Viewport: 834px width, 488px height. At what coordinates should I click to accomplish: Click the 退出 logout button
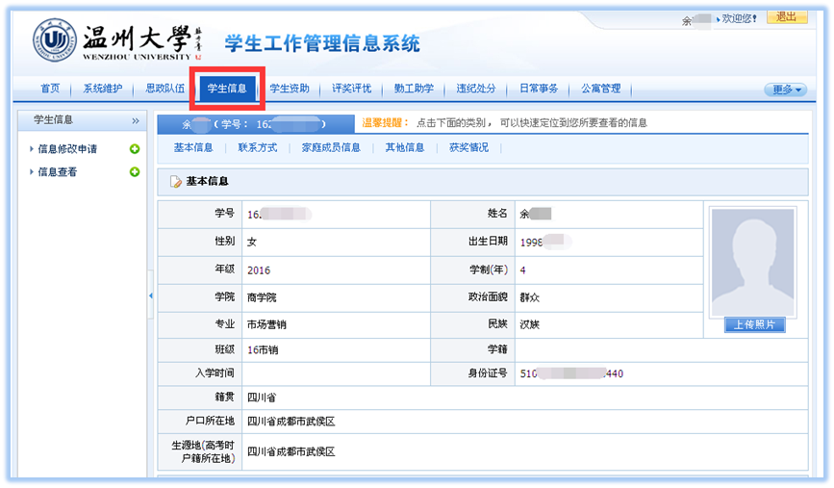pyautogui.click(x=786, y=17)
